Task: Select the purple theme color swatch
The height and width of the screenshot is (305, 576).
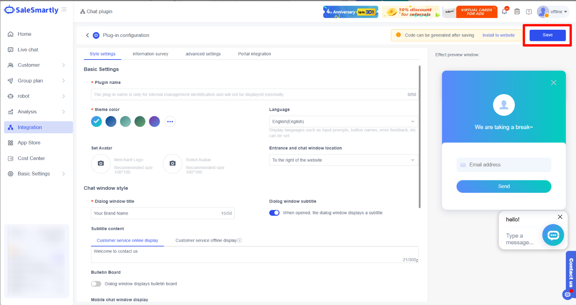Action: click(154, 122)
